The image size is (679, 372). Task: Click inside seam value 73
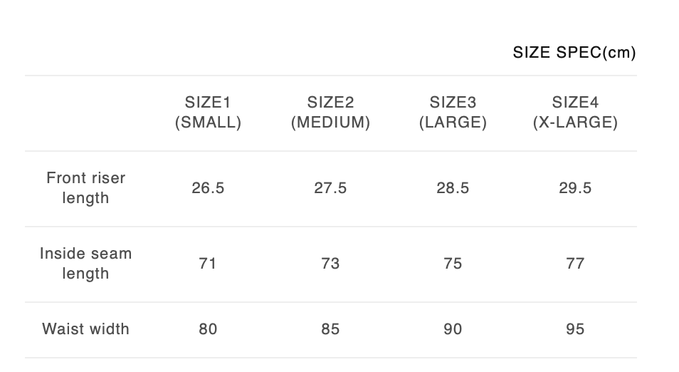[x=330, y=264]
